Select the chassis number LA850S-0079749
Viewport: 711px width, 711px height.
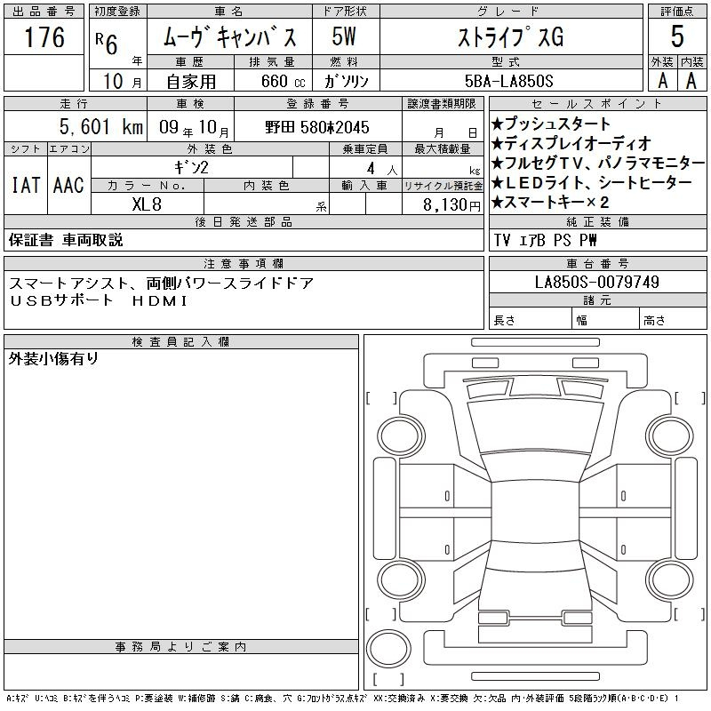tap(596, 282)
